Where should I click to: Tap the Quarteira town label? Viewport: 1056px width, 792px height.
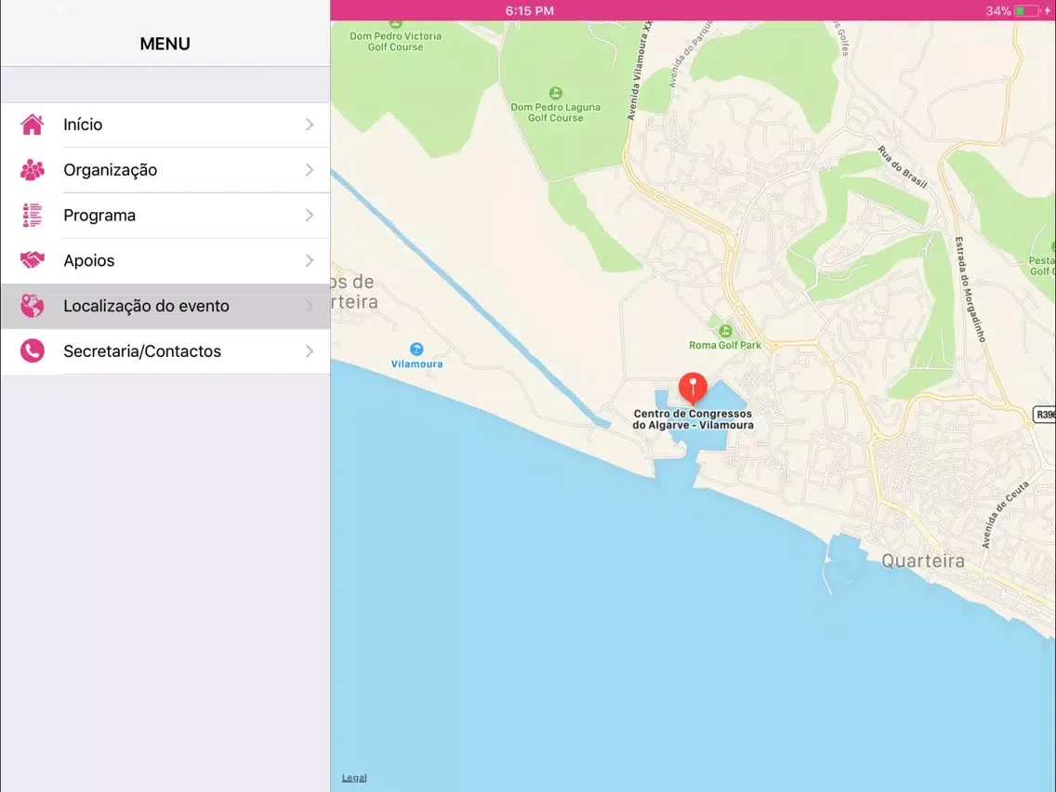point(923,561)
